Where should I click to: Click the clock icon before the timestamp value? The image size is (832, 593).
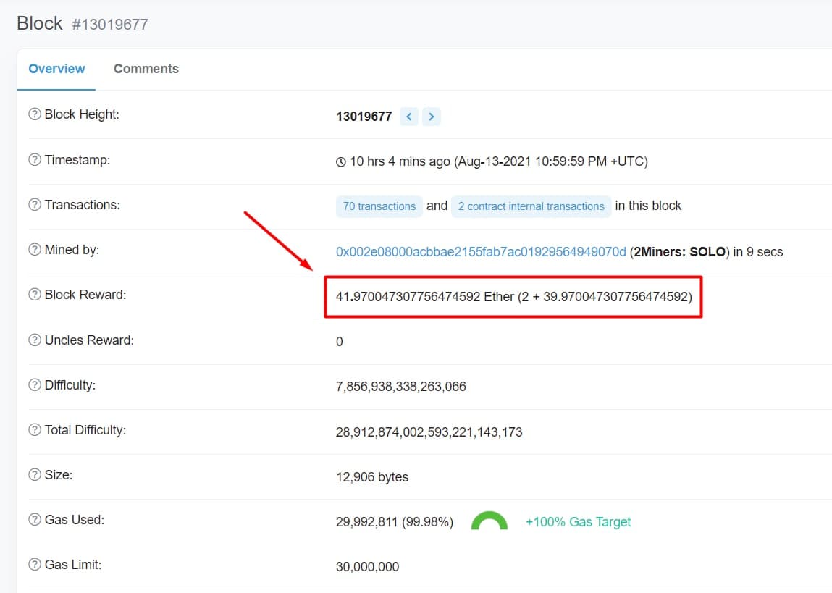click(340, 161)
